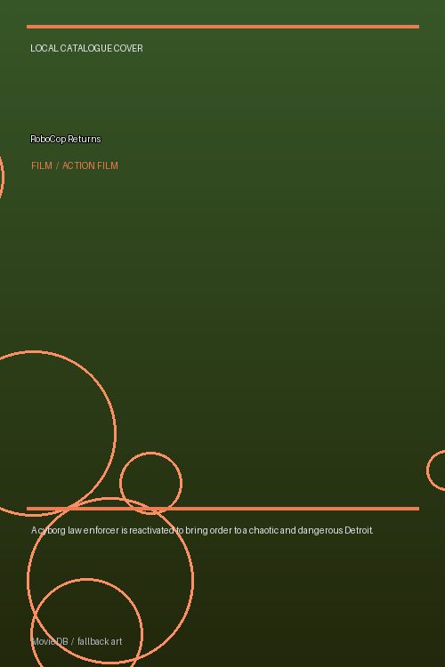This screenshot has width=445, height=667.
Task: Click the partial arc beside FILM label
Action: click(x=3, y=177)
